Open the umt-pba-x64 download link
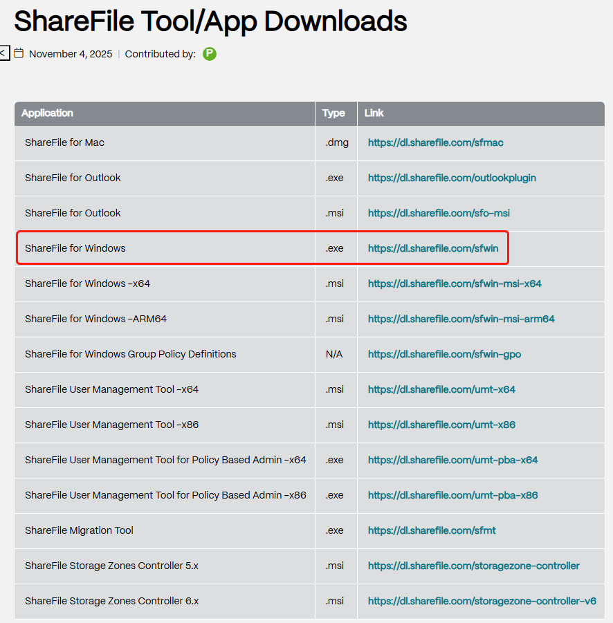The image size is (613, 623). (x=452, y=460)
